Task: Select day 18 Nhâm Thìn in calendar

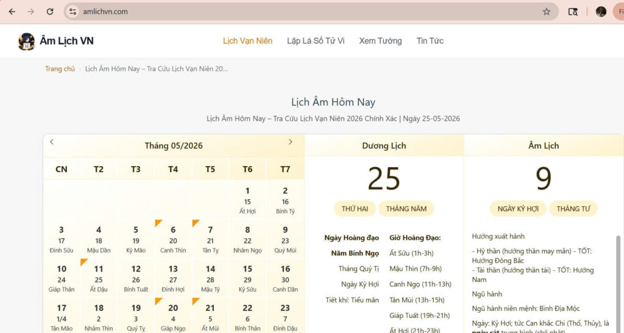Action: click(x=99, y=317)
